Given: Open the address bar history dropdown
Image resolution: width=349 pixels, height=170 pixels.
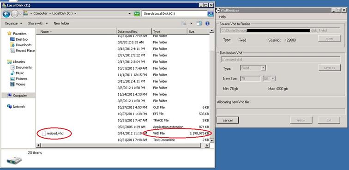Looking at the screenshot, I should (x=130, y=13).
